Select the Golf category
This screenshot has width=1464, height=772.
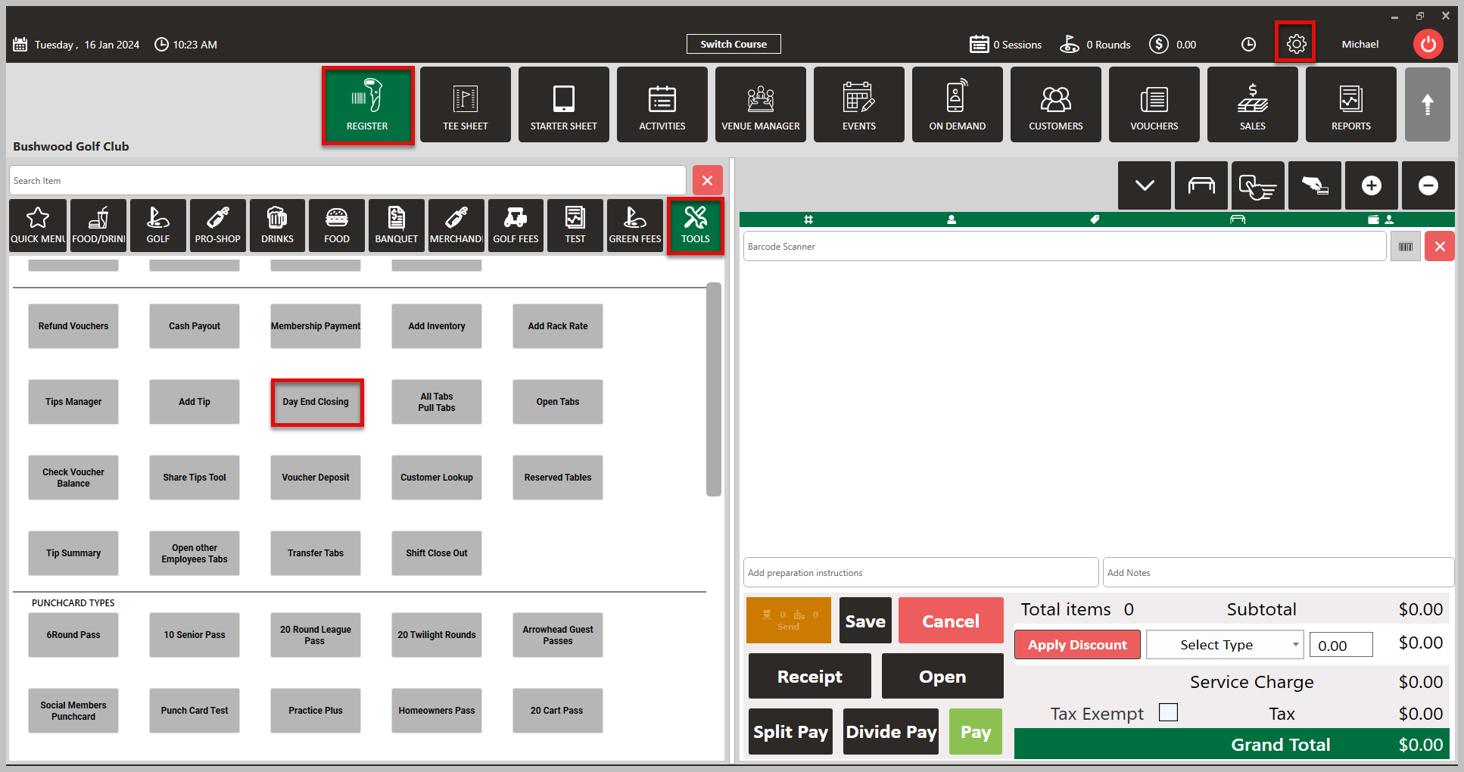(x=158, y=226)
